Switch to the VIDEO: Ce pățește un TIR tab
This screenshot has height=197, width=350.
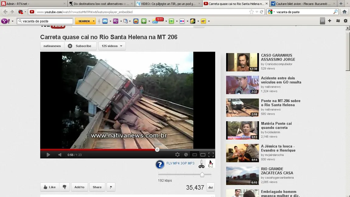coord(168,4)
